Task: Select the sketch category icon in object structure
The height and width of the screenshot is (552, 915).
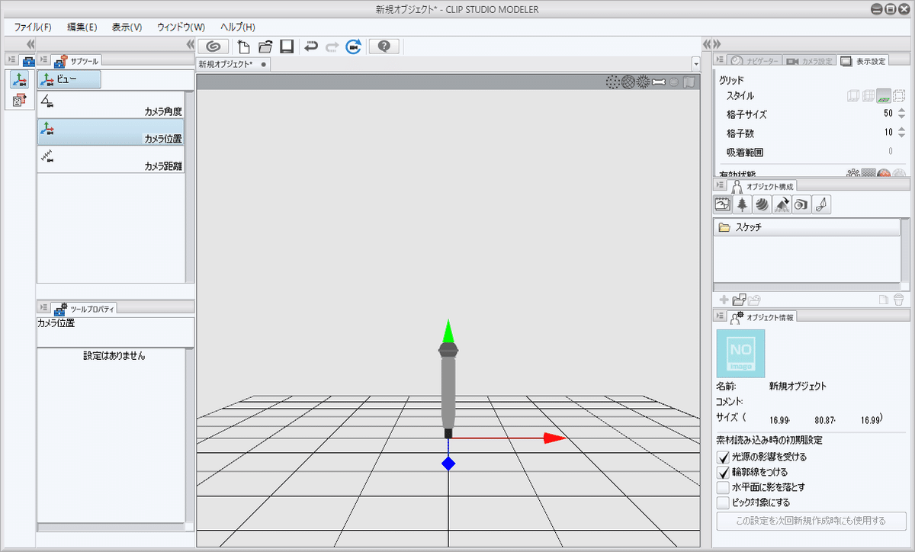Action: (722, 204)
